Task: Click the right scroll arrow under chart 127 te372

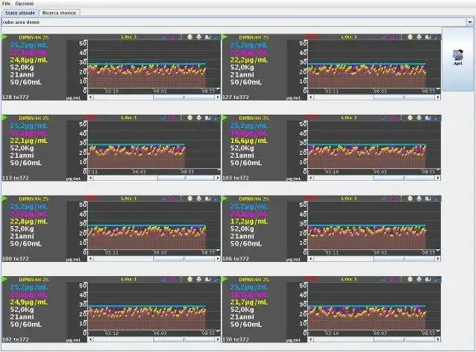Action: tap(437, 97)
